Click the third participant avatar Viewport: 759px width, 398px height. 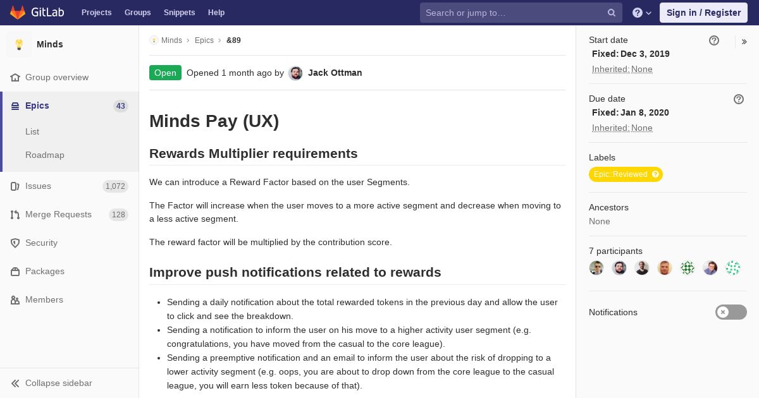pos(642,268)
